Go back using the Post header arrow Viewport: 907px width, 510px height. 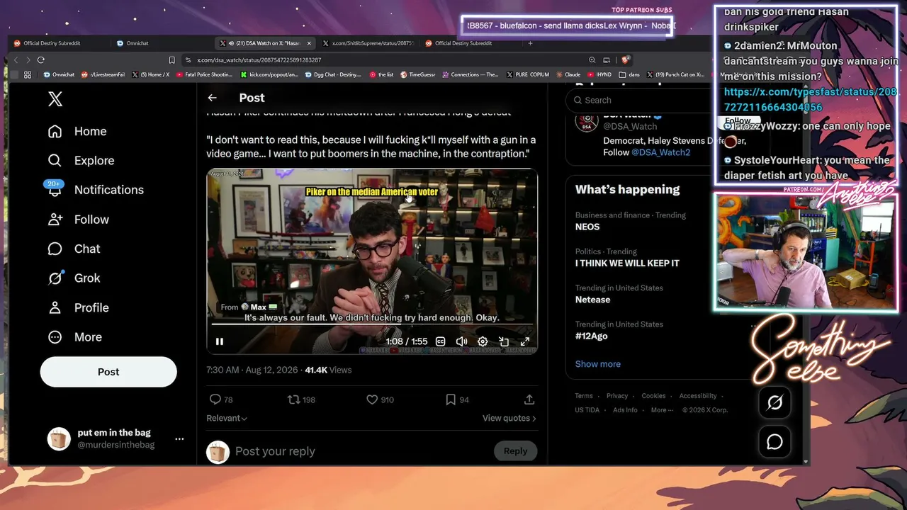coord(212,98)
